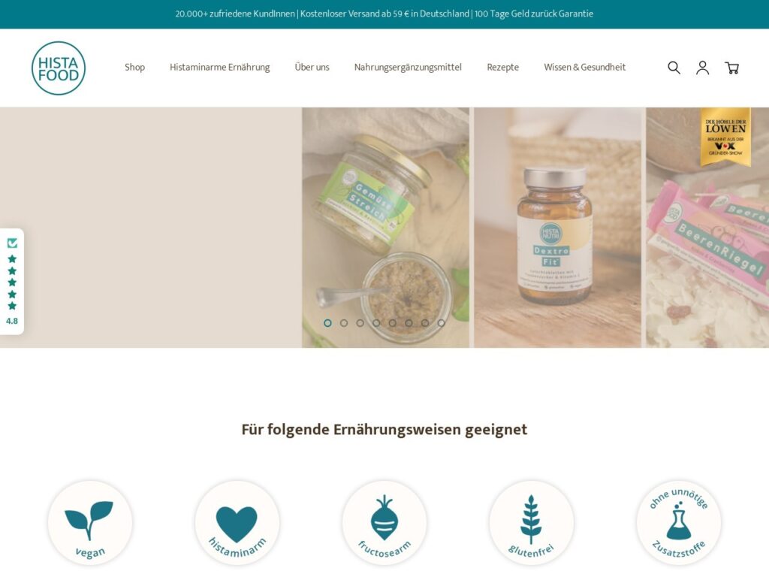Click the Die Höhle der Löwen badge

(x=725, y=137)
